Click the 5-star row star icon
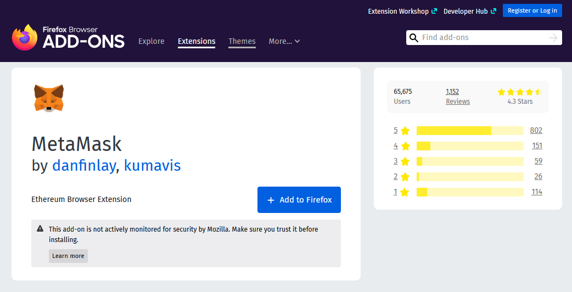The width and height of the screenshot is (572, 292). tap(405, 131)
